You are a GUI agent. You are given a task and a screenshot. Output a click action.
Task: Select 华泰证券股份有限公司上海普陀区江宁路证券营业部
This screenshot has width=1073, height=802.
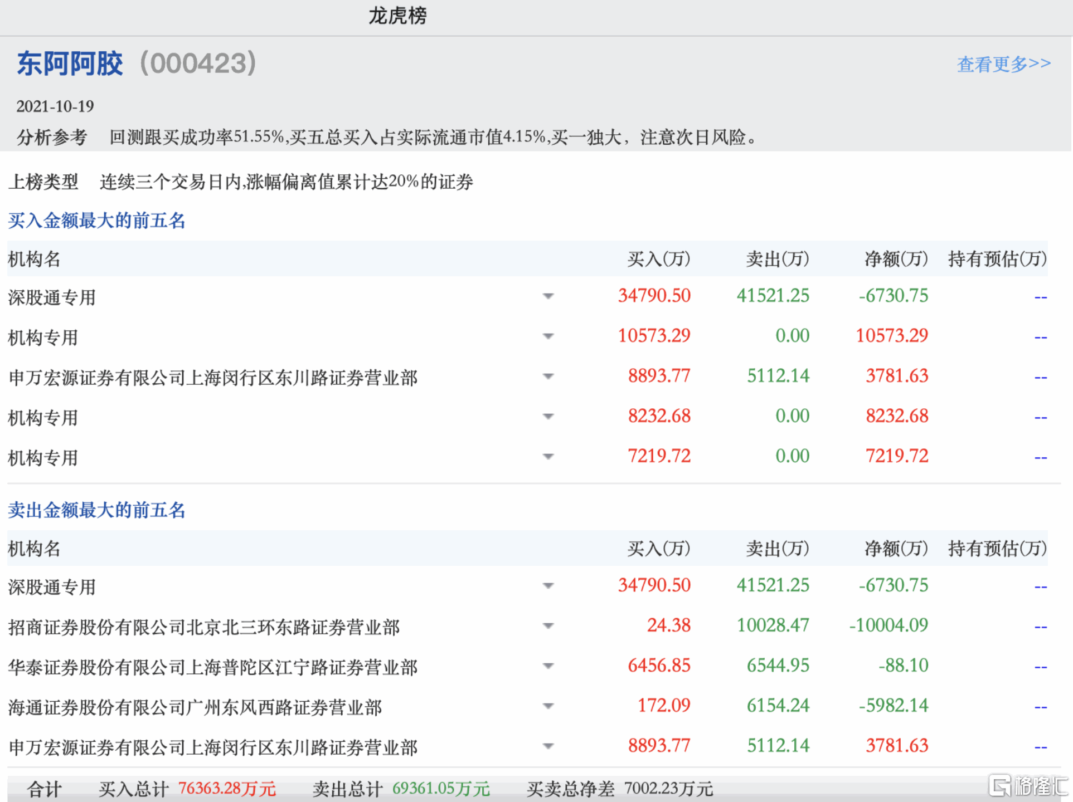click(213, 667)
